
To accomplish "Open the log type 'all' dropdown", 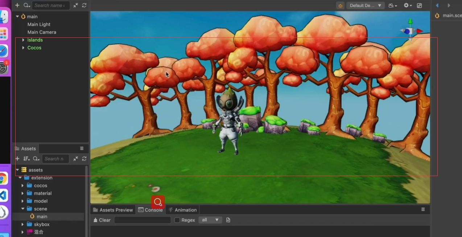I will 210,220.
